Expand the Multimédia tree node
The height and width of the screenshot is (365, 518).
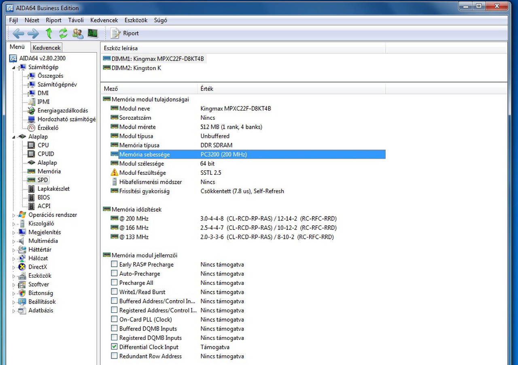point(14,241)
